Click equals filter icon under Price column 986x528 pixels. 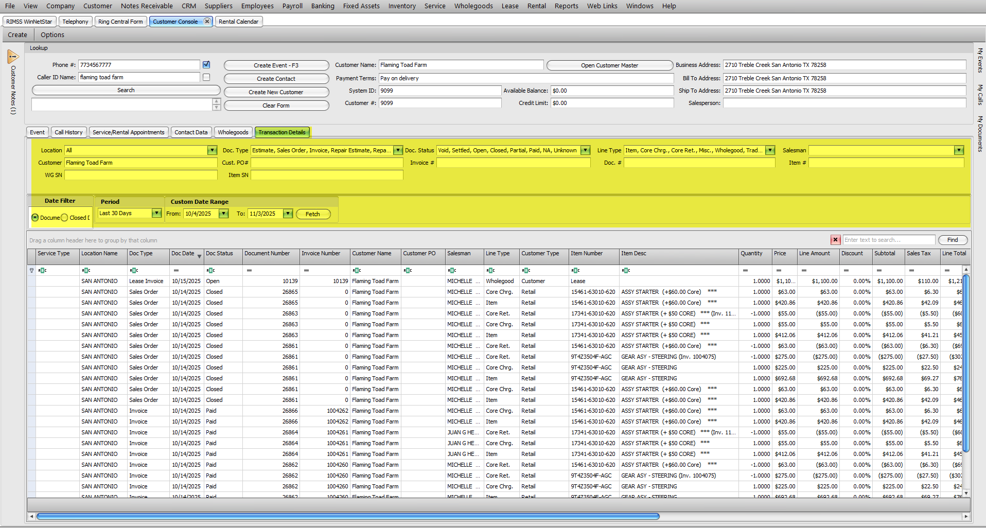pyautogui.click(x=779, y=270)
